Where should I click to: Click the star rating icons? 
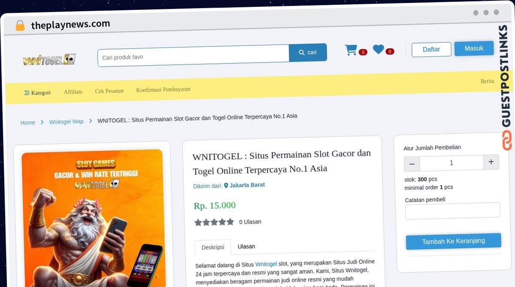(214, 222)
